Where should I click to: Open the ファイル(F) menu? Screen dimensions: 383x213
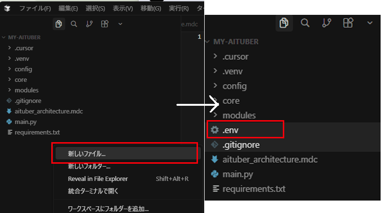[x=35, y=8]
